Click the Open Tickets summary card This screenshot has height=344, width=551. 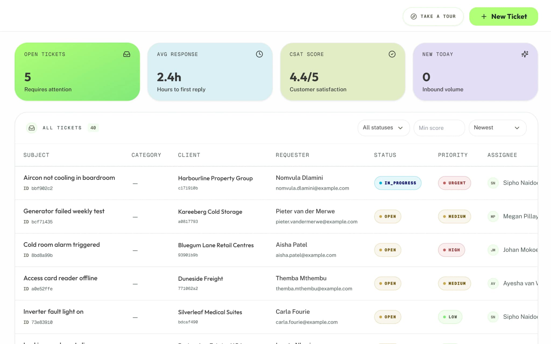(77, 72)
